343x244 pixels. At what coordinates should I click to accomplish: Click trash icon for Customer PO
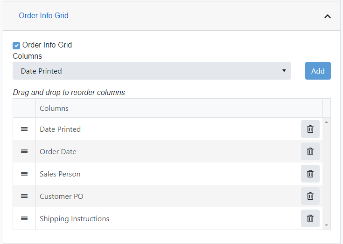click(x=310, y=196)
